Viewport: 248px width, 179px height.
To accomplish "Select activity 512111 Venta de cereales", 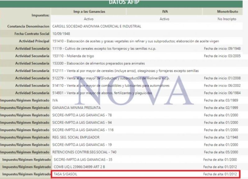I will (126, 71).
